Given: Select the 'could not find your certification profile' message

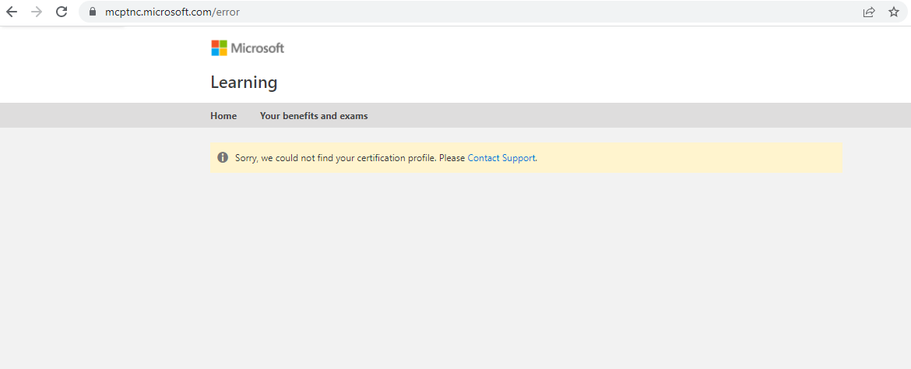Looking at the screenshot, I should tap(385, 158).
